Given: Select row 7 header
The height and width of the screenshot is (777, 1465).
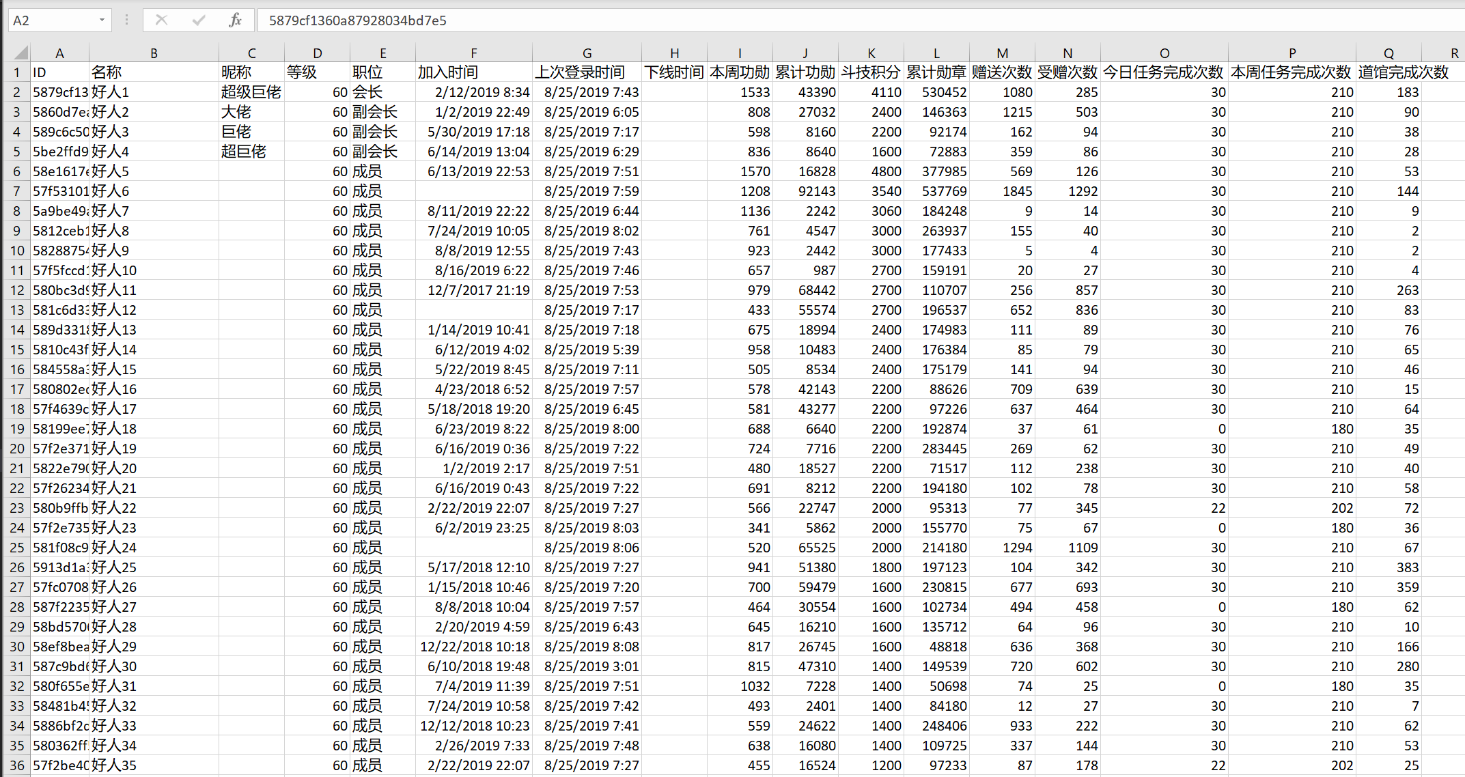Looking at the screenshot, I should (x=17, y=191).
